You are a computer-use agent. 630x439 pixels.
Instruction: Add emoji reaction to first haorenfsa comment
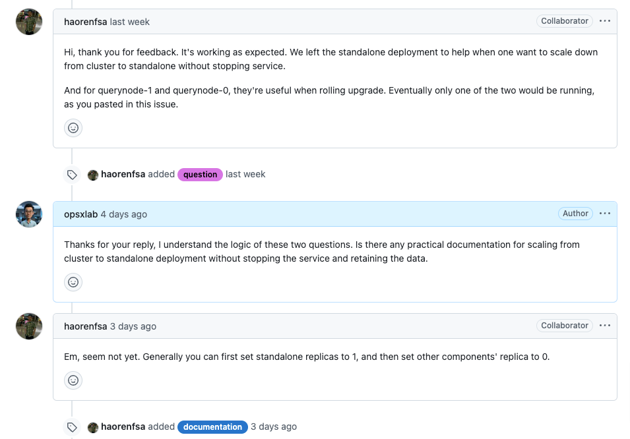pos(73,128)
